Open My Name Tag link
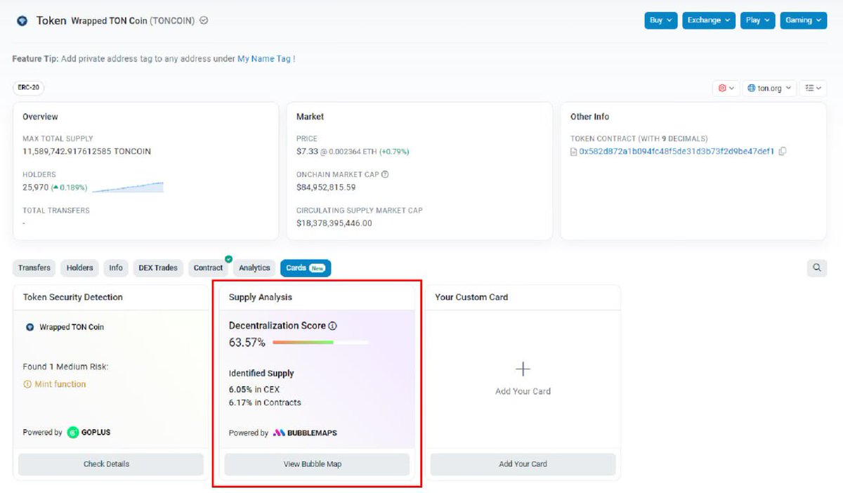843x493 pixels. coord(263,59)
